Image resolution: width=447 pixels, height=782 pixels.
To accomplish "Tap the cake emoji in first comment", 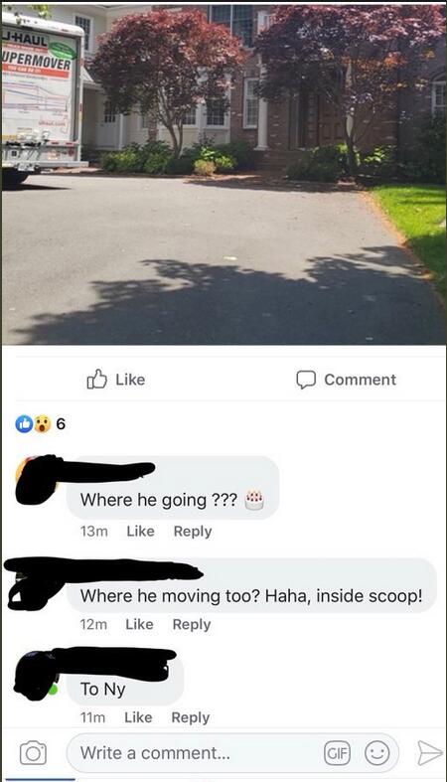I will tap(254, 500).
